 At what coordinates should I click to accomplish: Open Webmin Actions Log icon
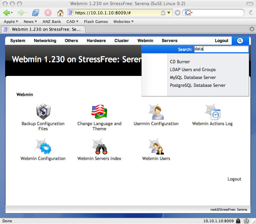click(213, 112)
